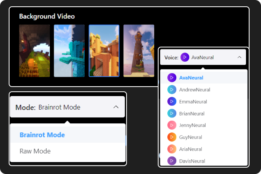This screenshot has height=174, width=261.
Task: Select the AvaNeural voice name in list
Action: tap(191, 78)
